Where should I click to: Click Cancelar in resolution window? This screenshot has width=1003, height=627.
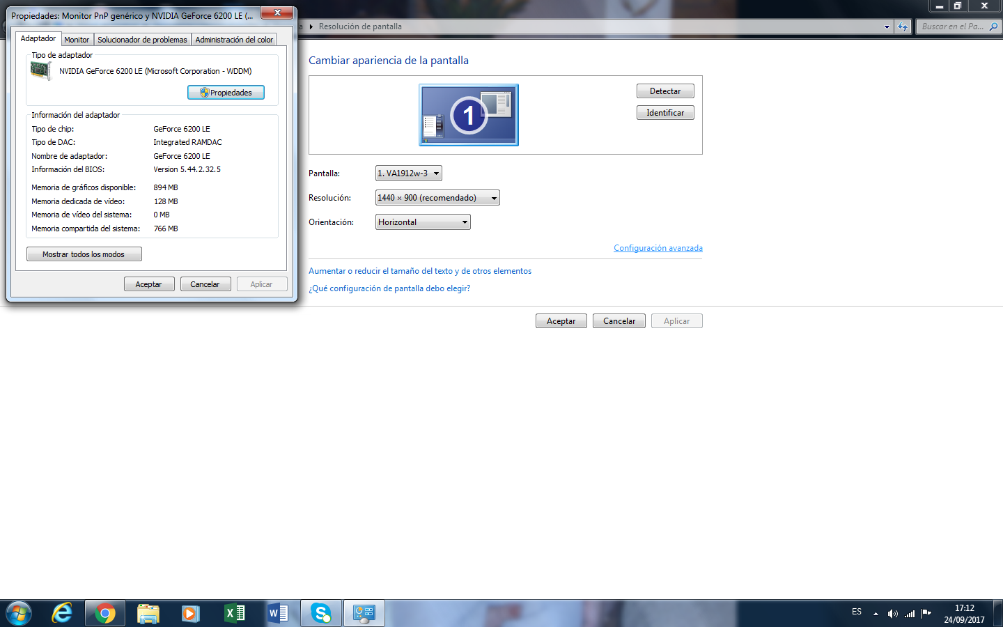click(619, 321)
